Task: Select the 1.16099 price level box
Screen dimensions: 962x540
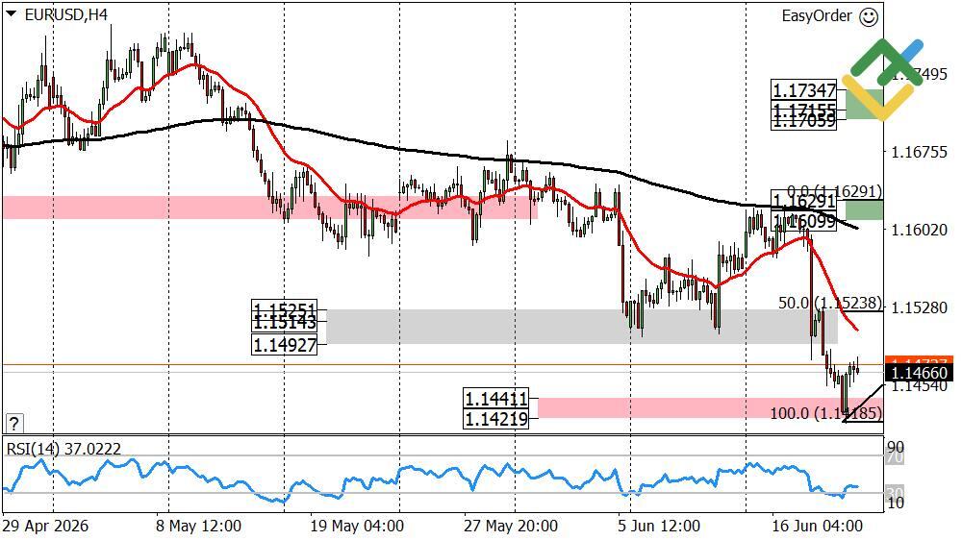Action: pos(803,221)
